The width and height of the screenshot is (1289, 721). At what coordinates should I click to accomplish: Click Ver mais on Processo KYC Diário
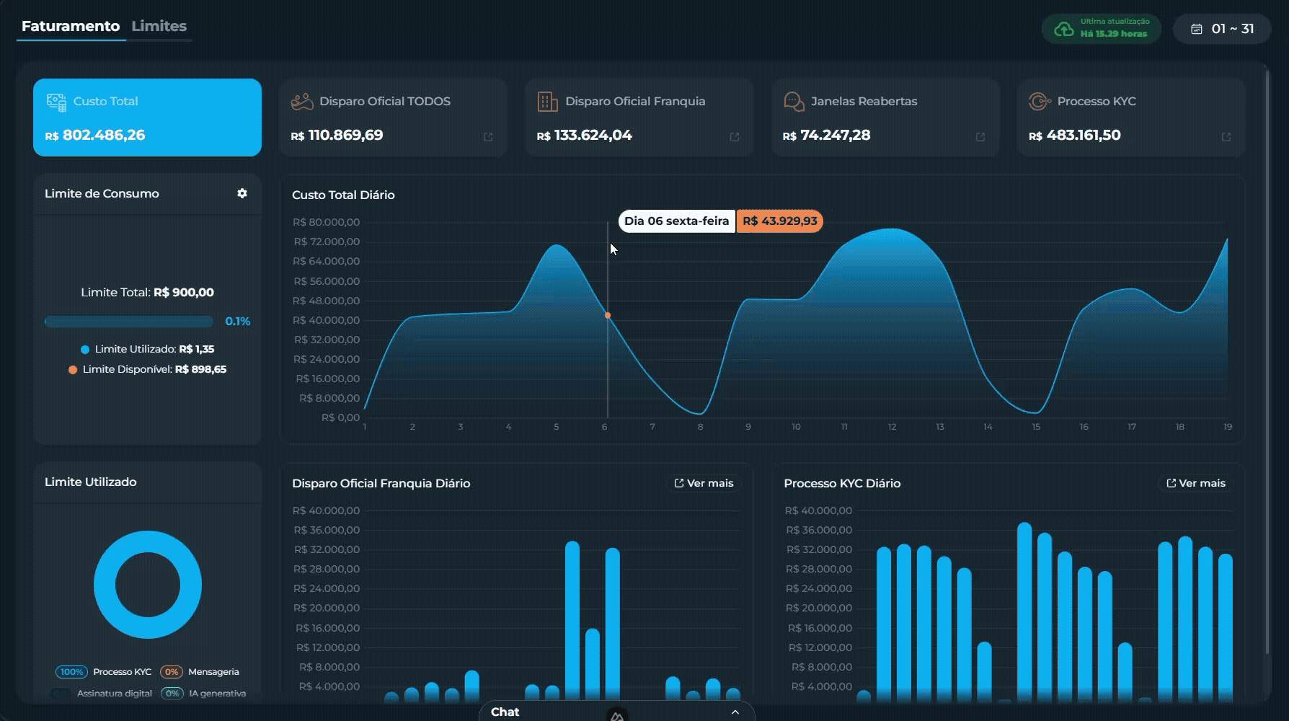coord(1195,483)
